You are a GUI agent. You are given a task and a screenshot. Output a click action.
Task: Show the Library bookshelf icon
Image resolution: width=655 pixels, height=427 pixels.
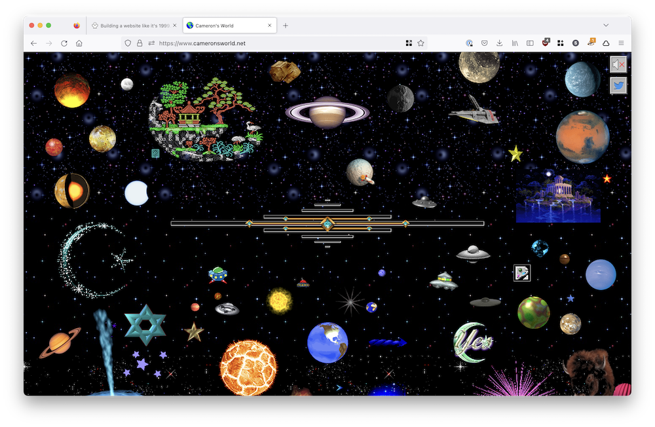[515, 43]
